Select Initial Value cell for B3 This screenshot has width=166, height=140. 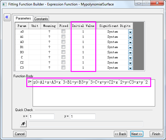coord(83,52)
